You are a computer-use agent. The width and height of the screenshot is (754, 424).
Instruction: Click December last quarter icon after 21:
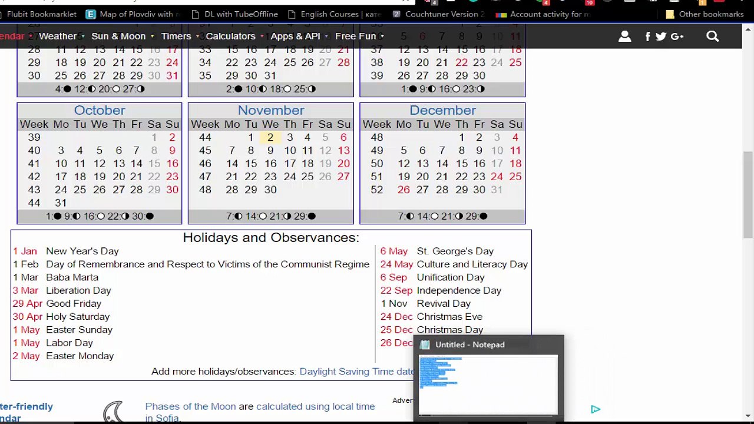coord(459,216)
